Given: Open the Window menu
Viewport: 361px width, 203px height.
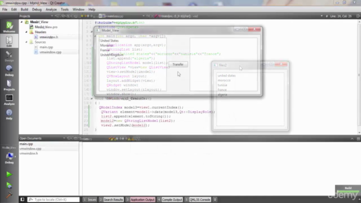Looking at the screenshot, I should point(78,10).
